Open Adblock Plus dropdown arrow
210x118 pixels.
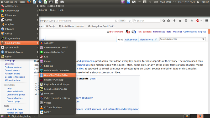(x=201, y=21)
